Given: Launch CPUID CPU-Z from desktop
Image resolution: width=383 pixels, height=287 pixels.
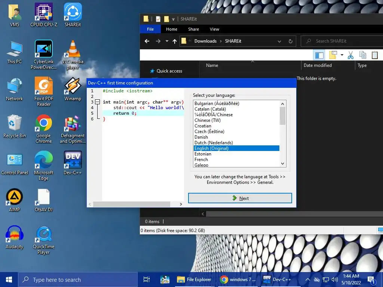Looking at the screenshot, I should 44,15.
